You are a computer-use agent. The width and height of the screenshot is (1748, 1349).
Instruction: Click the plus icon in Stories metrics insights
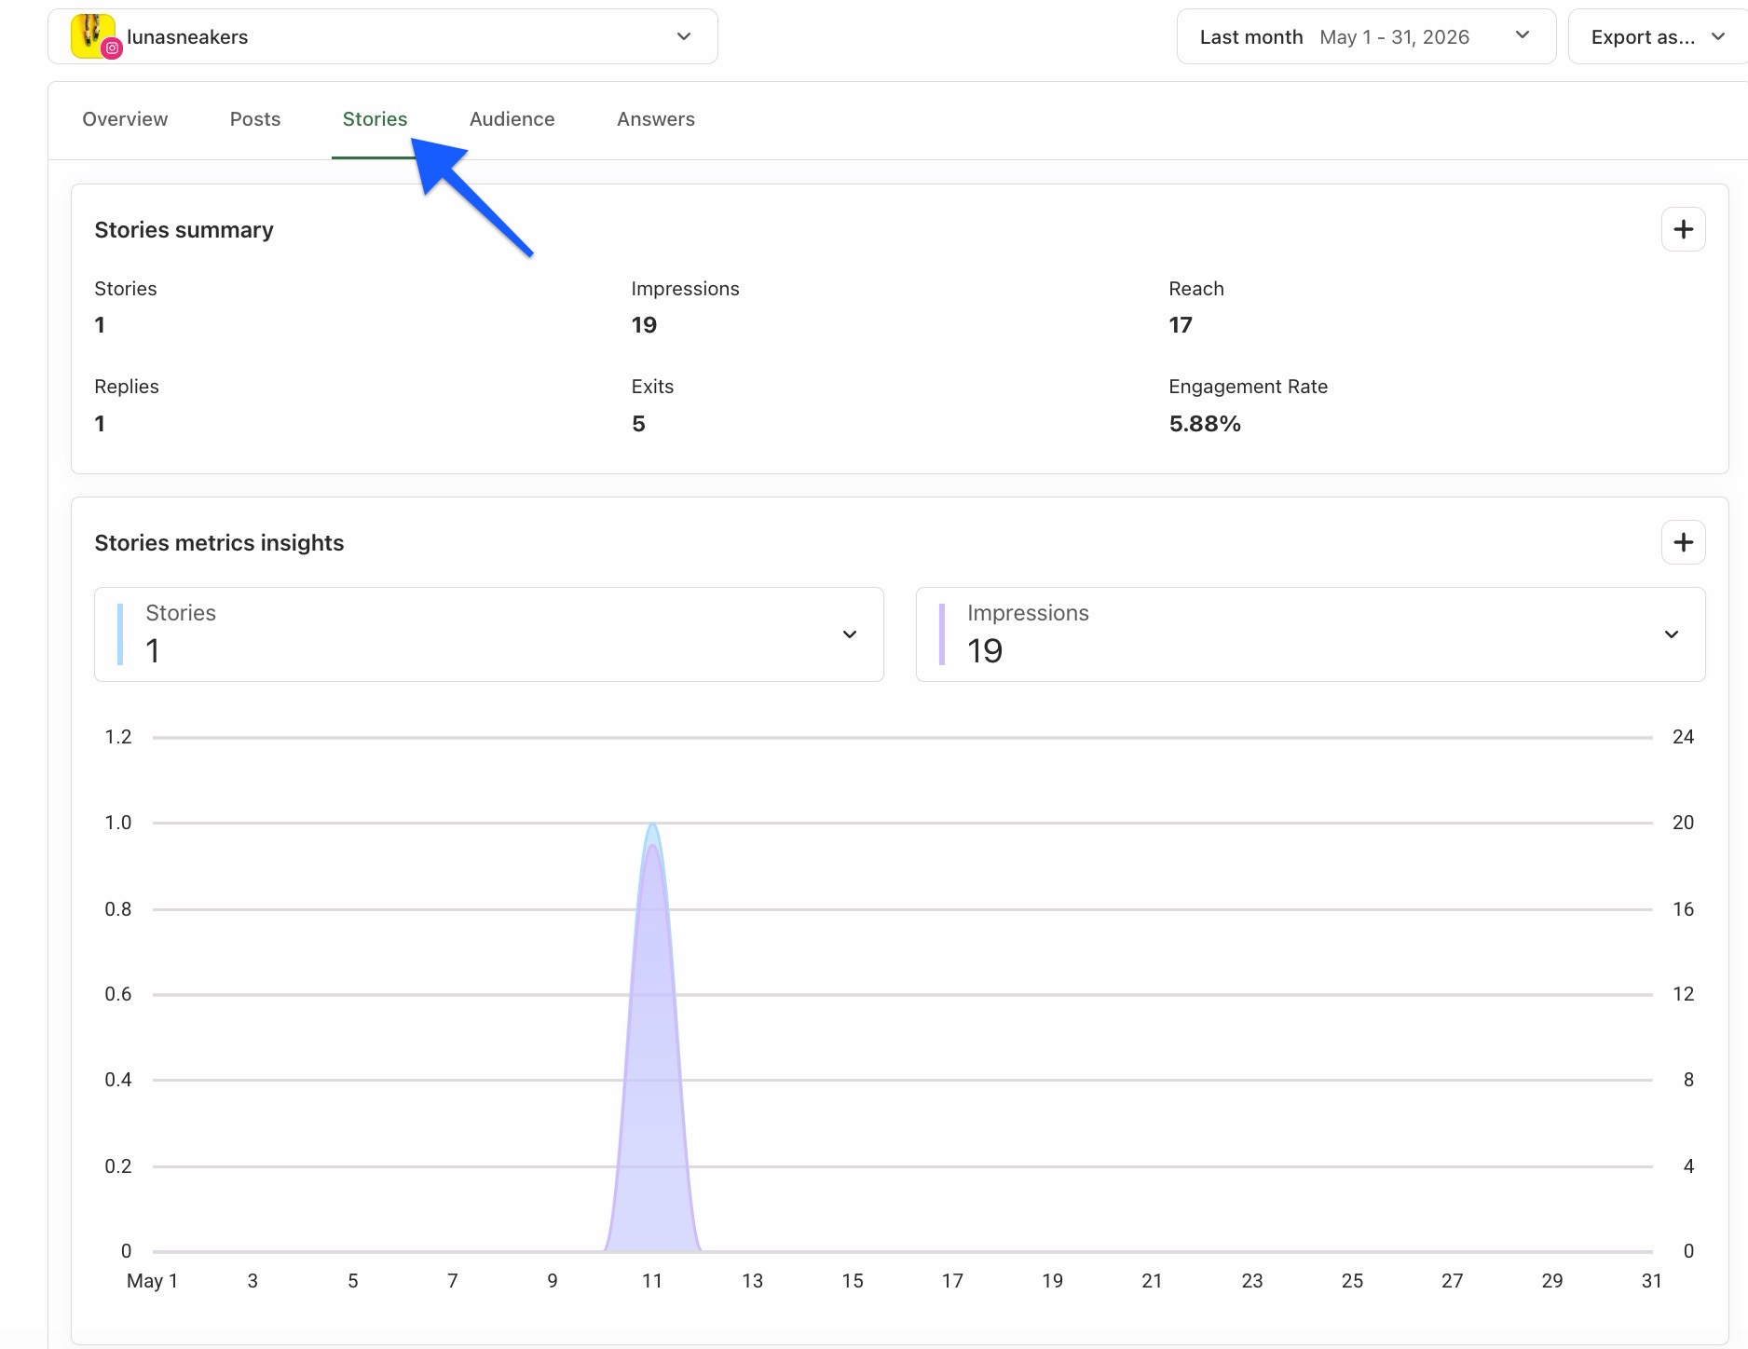tap(1683, 542)
